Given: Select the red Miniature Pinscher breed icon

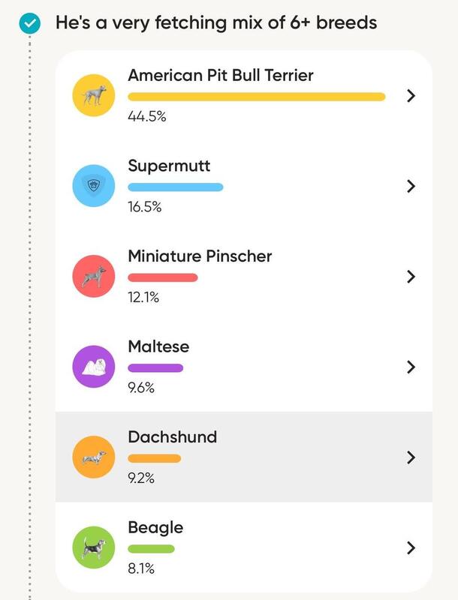Looking at the screenshot, I should [x=94, y=276].
